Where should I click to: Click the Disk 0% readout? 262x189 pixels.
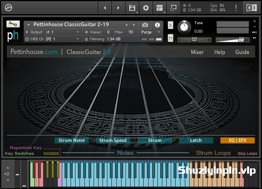click(218, 10)
